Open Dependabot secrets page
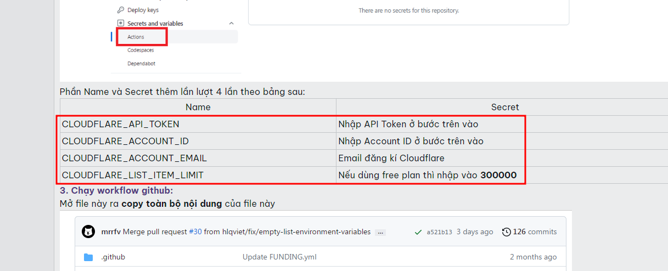Image resolution: width=668 pixels, height=271 pixels. (141, 64)
